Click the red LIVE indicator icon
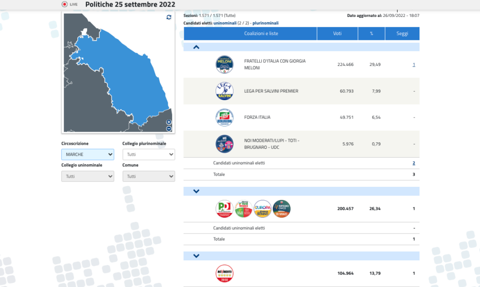This screenshot has height=287, width=480. 65,4
